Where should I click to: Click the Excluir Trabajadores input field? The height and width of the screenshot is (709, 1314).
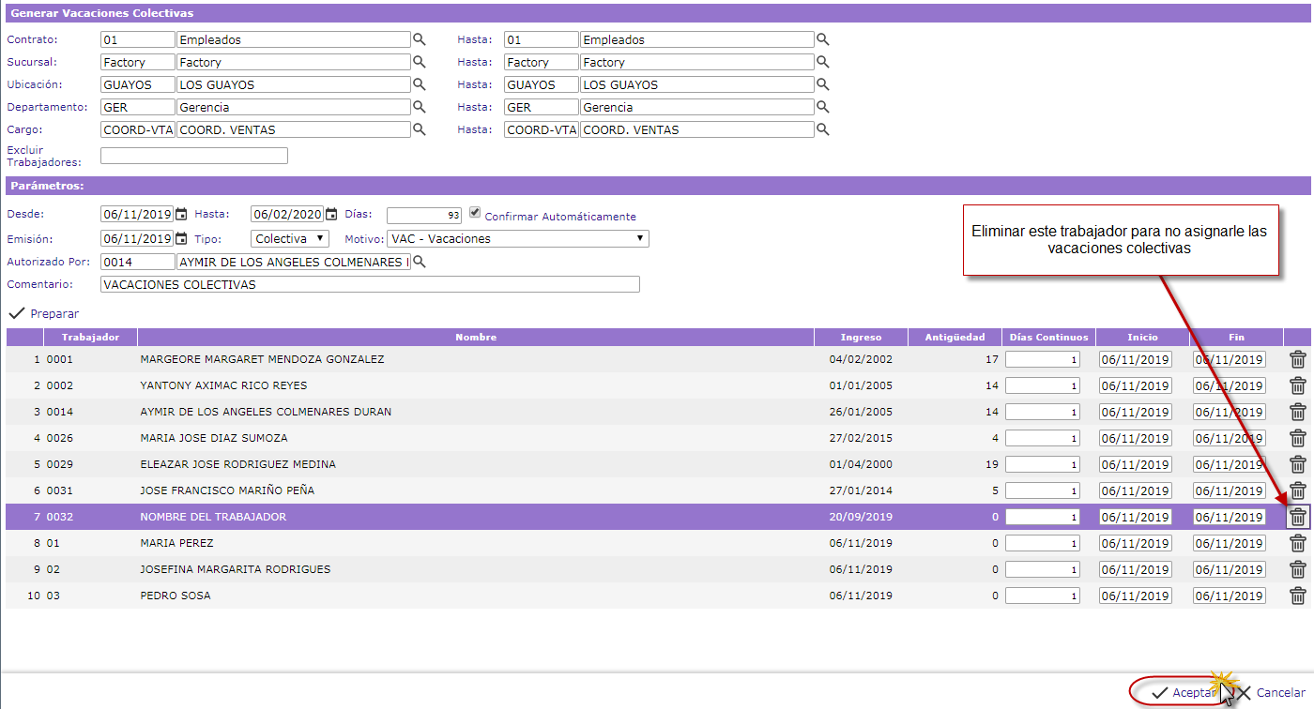pyautogui.click(x=193, y=156)
